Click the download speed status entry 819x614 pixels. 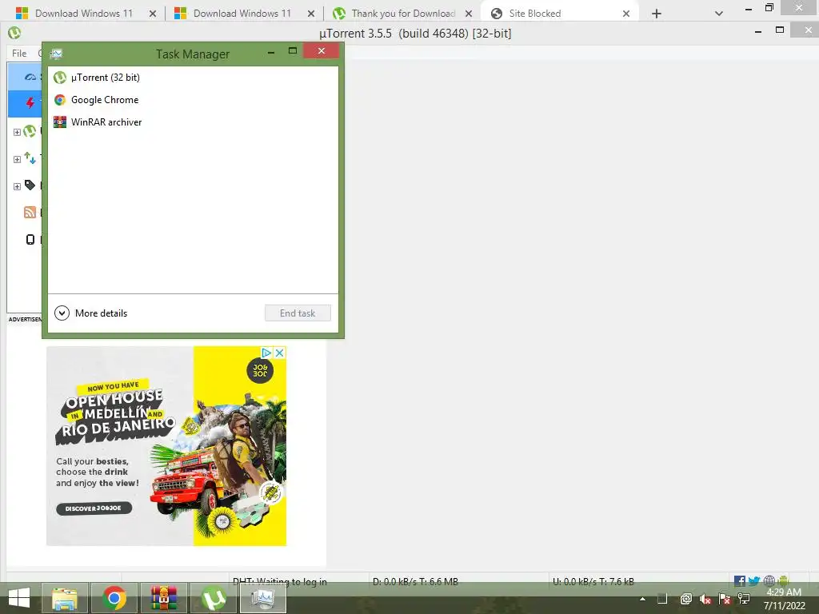415,581
